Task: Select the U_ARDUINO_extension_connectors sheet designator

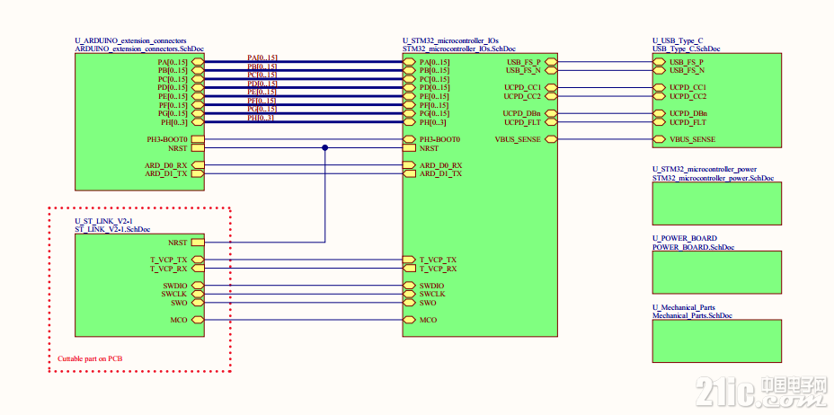Action: tap(130, 41)
